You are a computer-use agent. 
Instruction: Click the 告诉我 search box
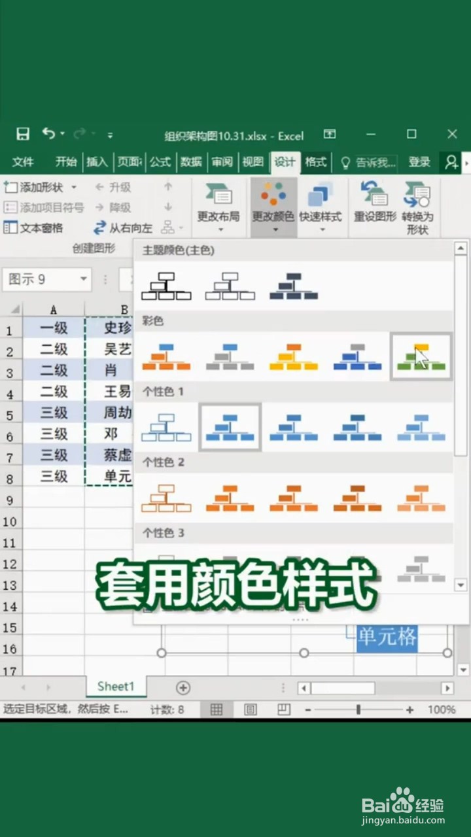(368, 163)
